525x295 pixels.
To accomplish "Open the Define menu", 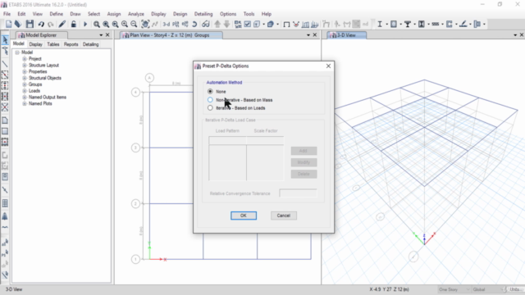I will 57,14.
